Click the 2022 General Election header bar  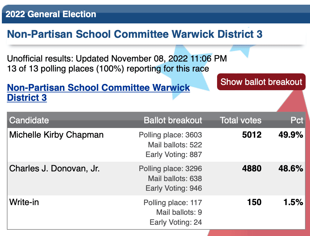(x=156, y=14)
